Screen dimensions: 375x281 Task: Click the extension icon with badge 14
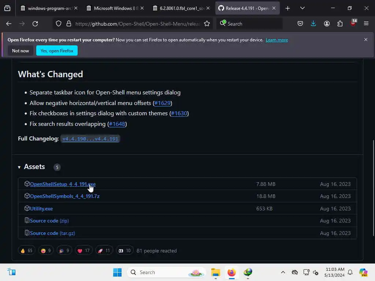pos(353,23)
